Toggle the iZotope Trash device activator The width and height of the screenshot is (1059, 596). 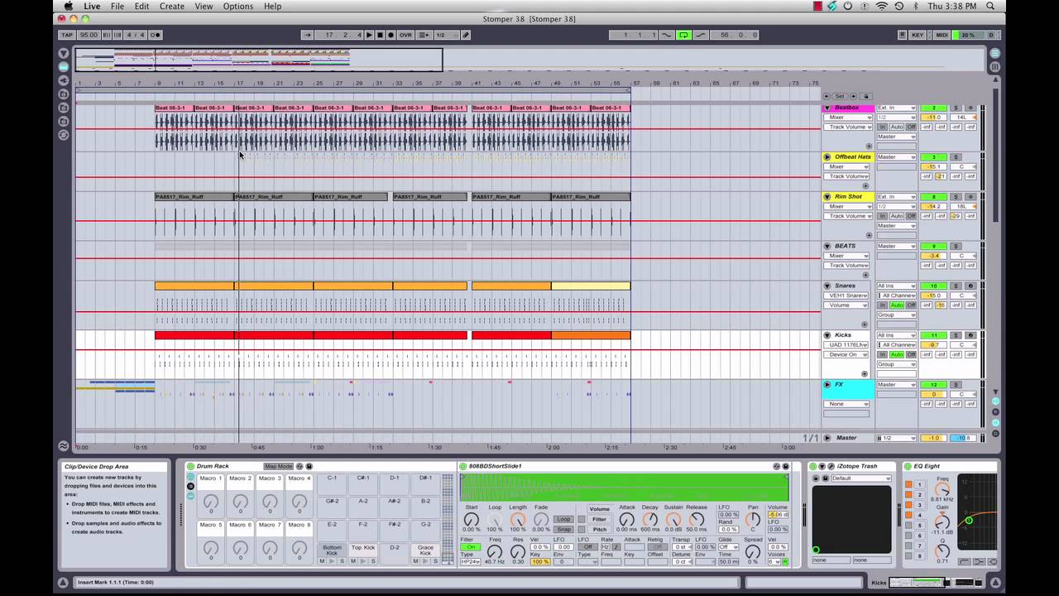[x=812, y=466]
